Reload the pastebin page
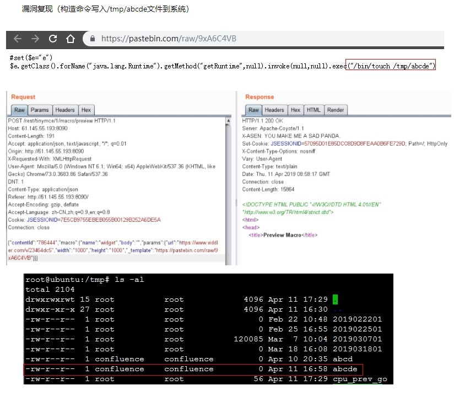The width and height of the screenshot is (454, 396). tap(53, 39)
